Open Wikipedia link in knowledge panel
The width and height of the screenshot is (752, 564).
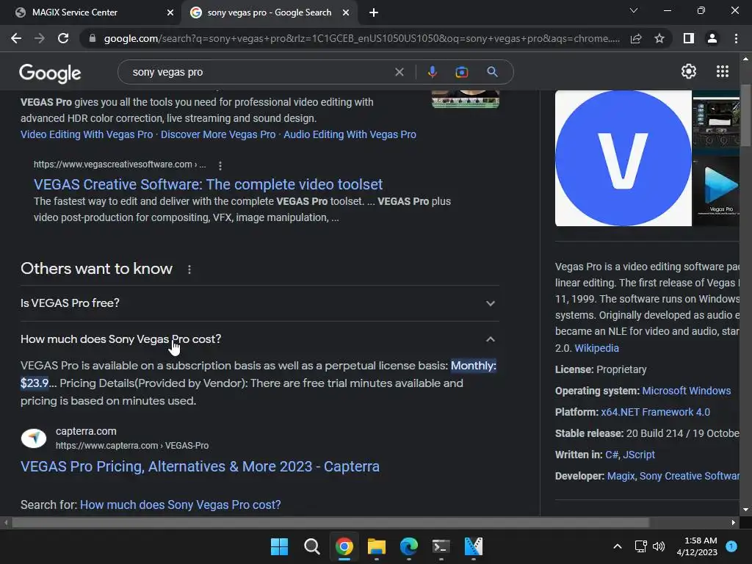click(596, 348)
